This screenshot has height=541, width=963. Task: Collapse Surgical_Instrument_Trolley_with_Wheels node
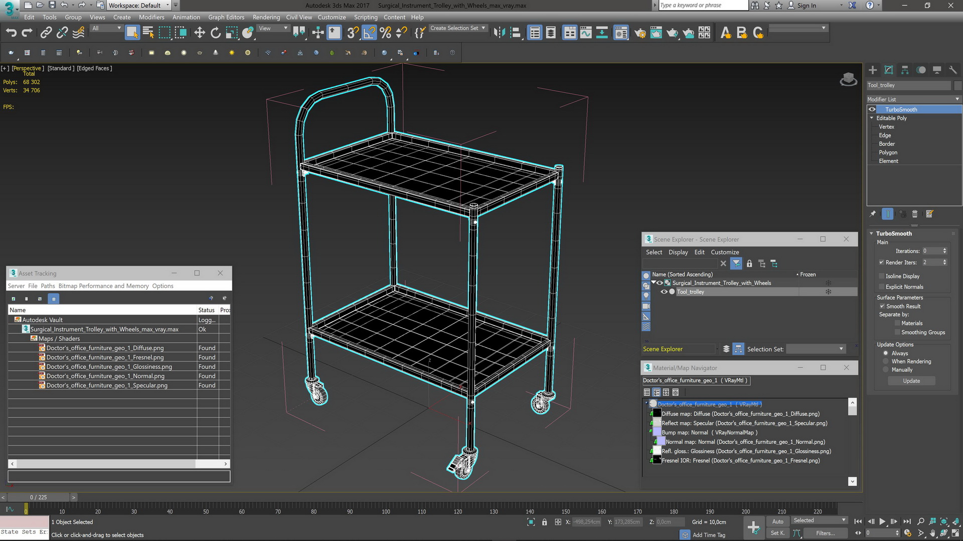pos(654,283)
